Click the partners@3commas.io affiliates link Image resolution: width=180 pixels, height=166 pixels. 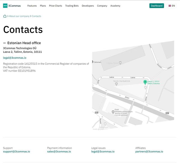point(149,152)
